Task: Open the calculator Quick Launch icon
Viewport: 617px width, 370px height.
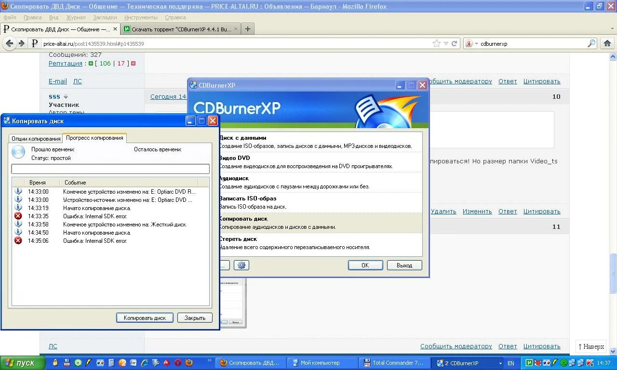Action: pyautogui.click(x=111, y=363)
